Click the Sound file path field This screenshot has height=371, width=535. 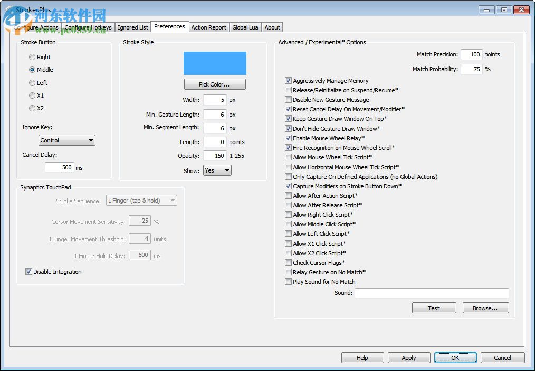point(432,293)
